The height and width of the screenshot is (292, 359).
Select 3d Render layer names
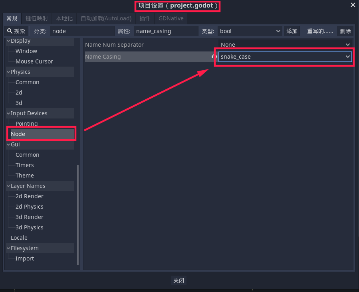click(29, 217)
